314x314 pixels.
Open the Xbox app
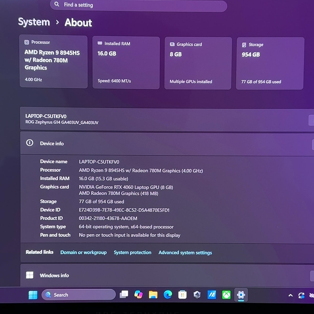(x=226, y=295)
